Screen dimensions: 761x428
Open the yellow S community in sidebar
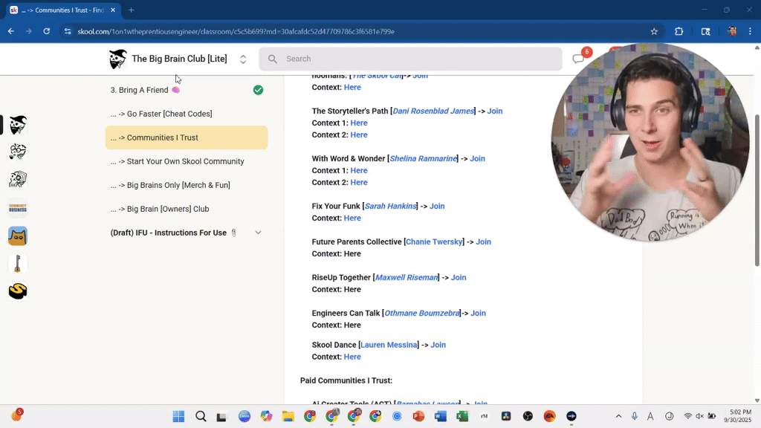18,291
